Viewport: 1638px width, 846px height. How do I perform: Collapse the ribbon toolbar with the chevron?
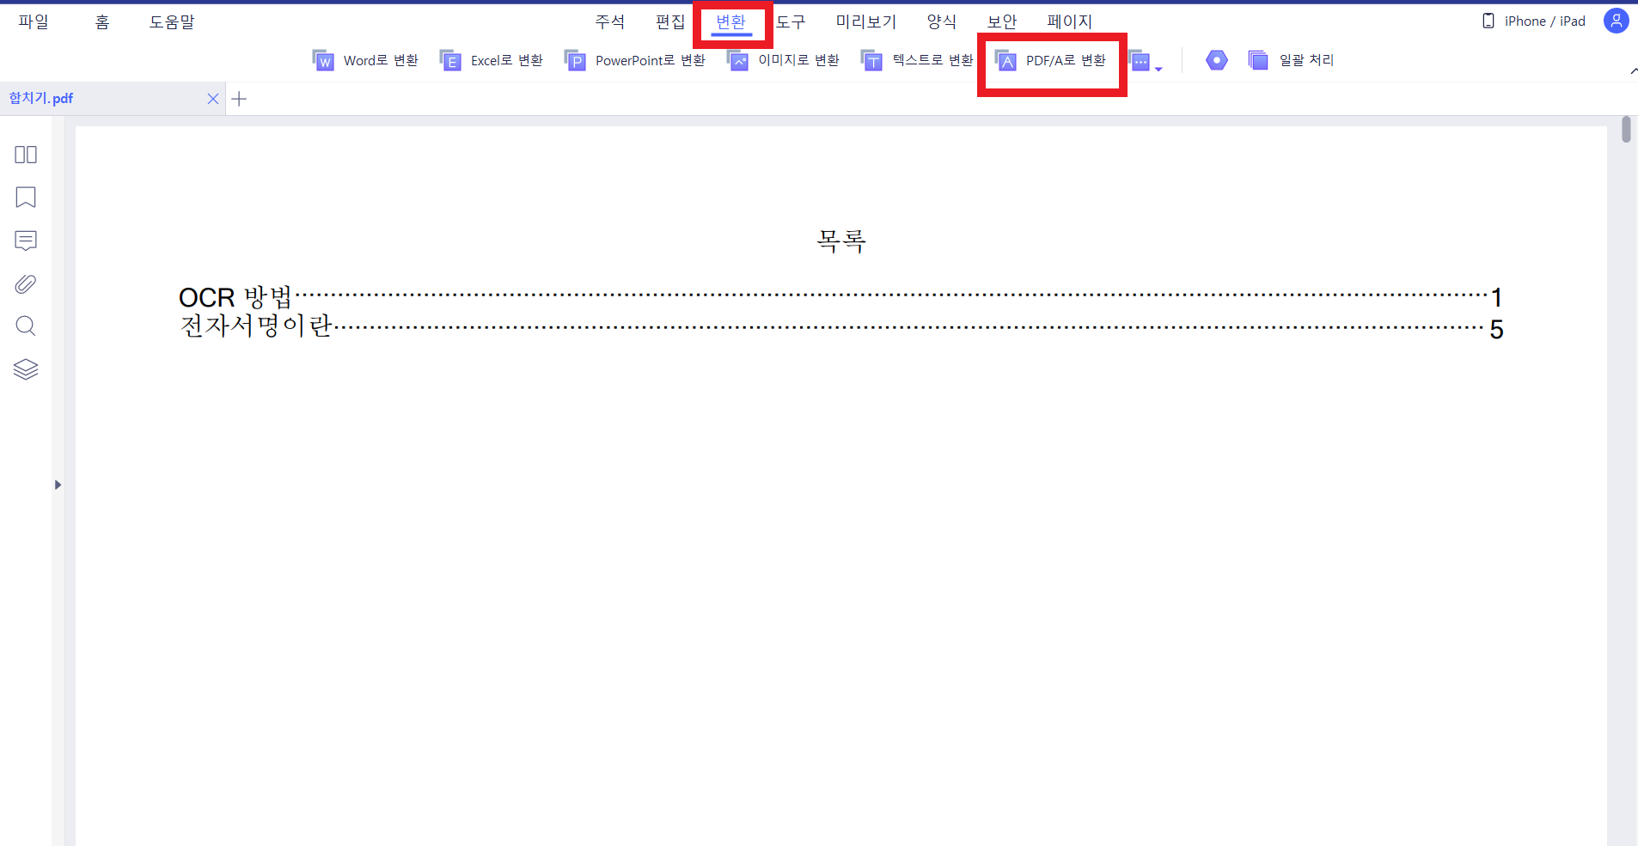coord(1631,72)
